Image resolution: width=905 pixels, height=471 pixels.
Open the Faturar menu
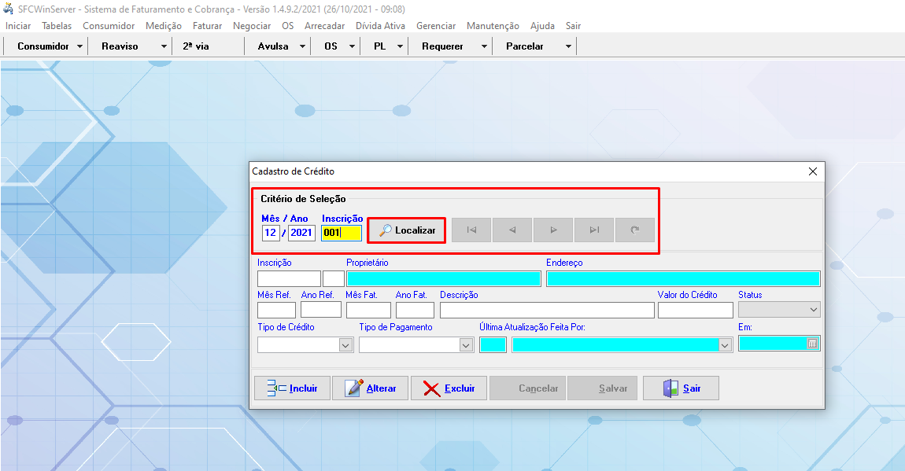tap(207, 26)
